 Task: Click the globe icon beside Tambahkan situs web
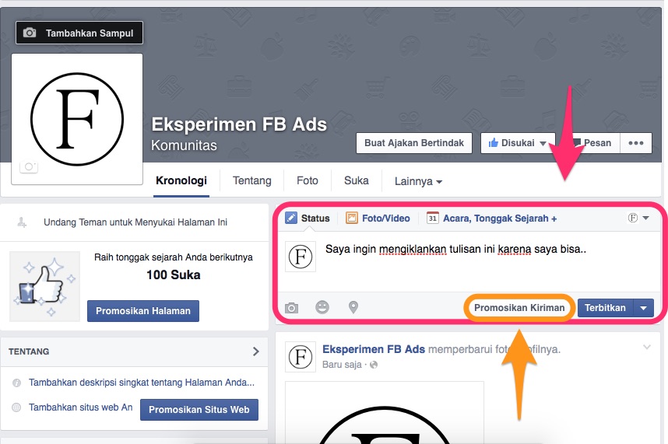click(x=16, y=407)
